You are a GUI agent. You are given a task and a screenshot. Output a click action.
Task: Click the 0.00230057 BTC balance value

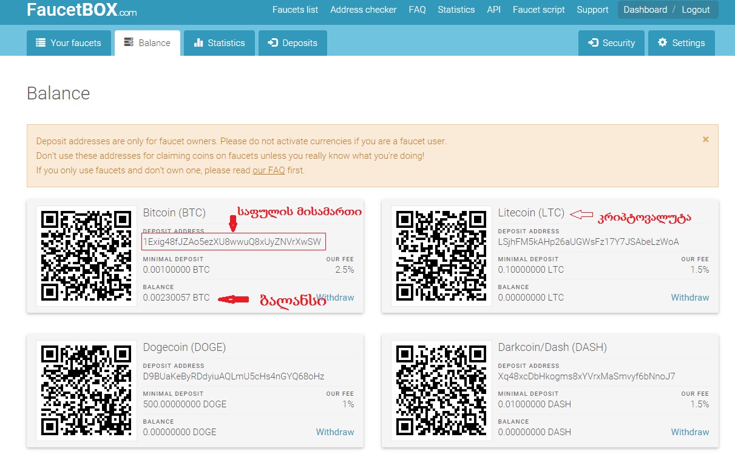tap(176, 298)
